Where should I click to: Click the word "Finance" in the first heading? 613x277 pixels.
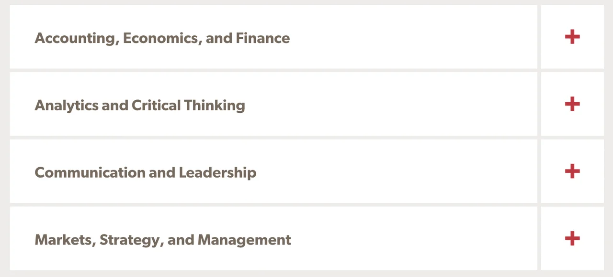point(263,38)
